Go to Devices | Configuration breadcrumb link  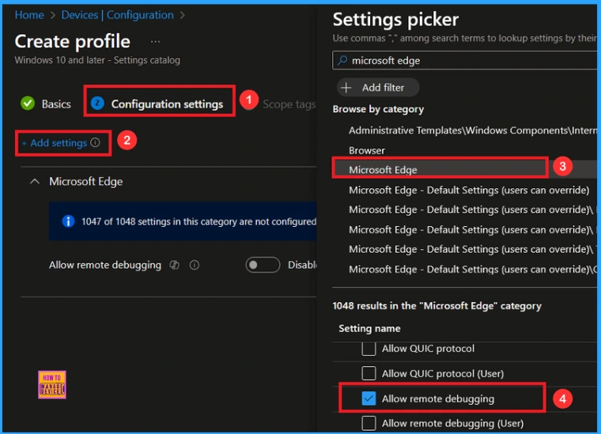pos(117,15)
